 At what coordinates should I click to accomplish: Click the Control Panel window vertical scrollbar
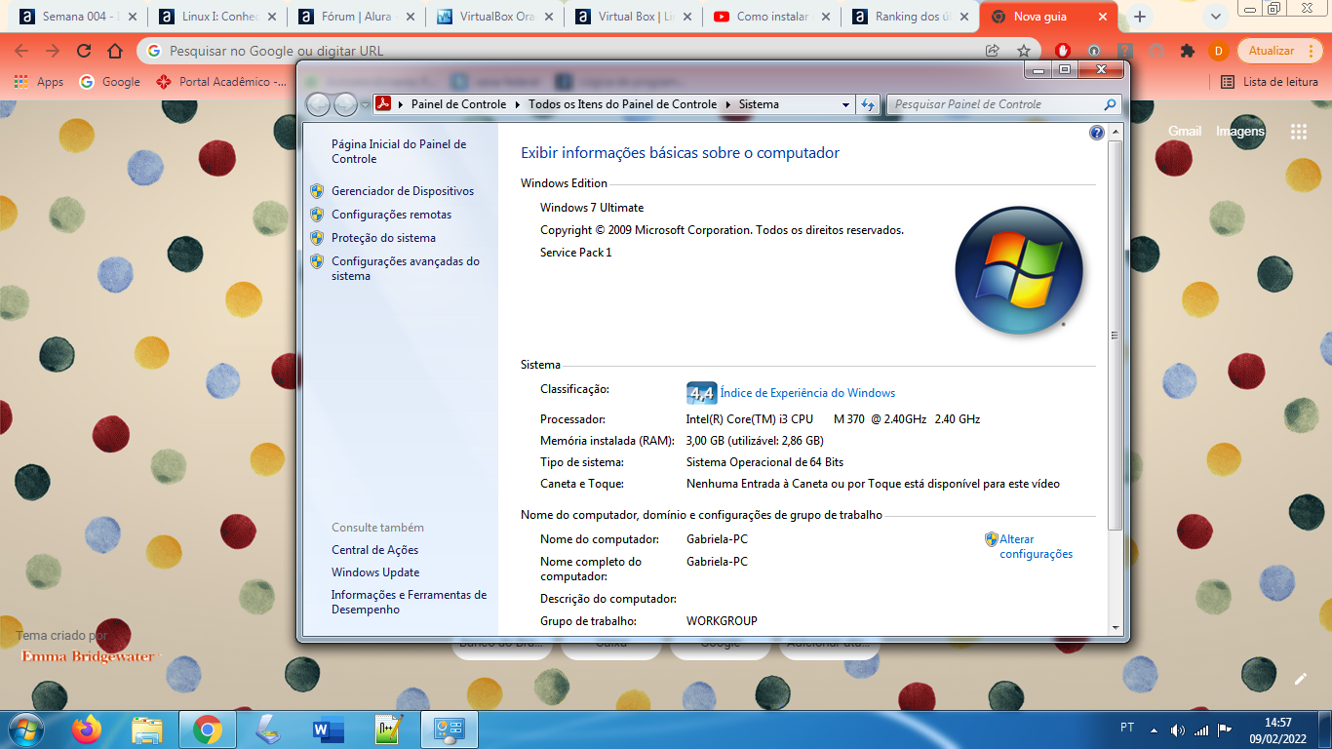(x=1116, y=335)
